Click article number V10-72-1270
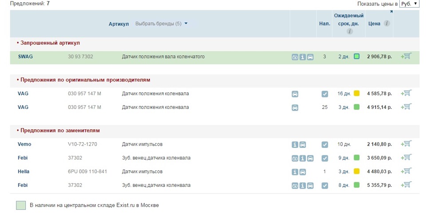This screenshot has width=426, height=217. click(83, 144)
